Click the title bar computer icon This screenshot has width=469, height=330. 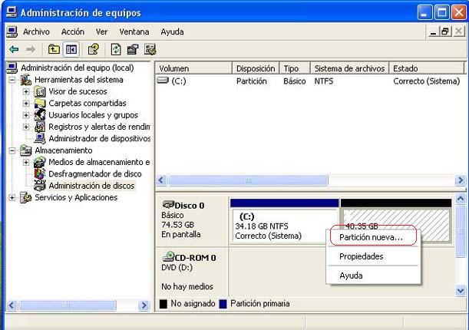[12, 12]
